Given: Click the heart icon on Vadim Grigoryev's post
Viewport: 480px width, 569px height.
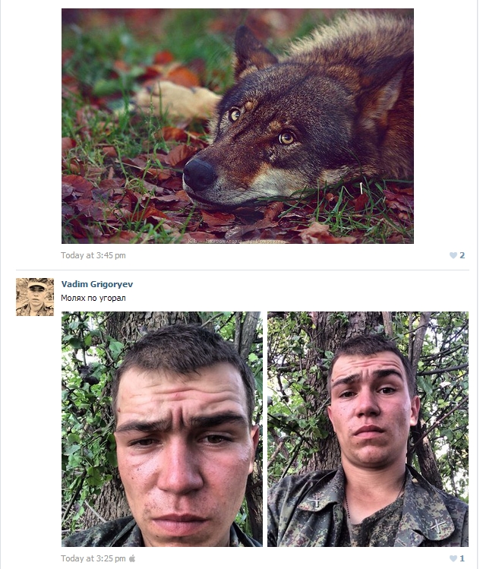Looking at the screenshot, I should (453, 558).
